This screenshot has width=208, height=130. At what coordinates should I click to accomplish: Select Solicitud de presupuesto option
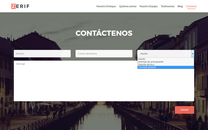click(x=166, y=62)
